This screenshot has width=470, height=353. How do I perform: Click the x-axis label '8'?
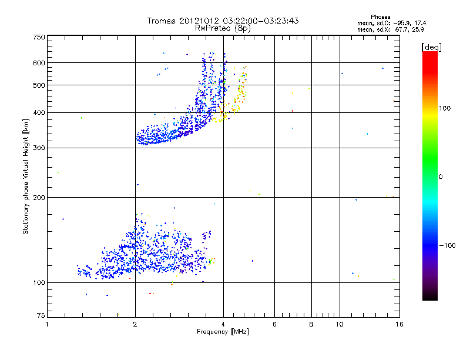click(x=311, y=324)
